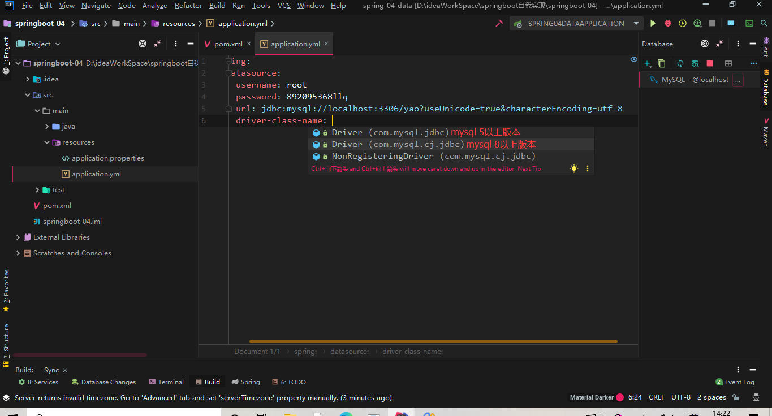Open data source properties icon
This screenshot has width=772, height=416.
(695, 64)
